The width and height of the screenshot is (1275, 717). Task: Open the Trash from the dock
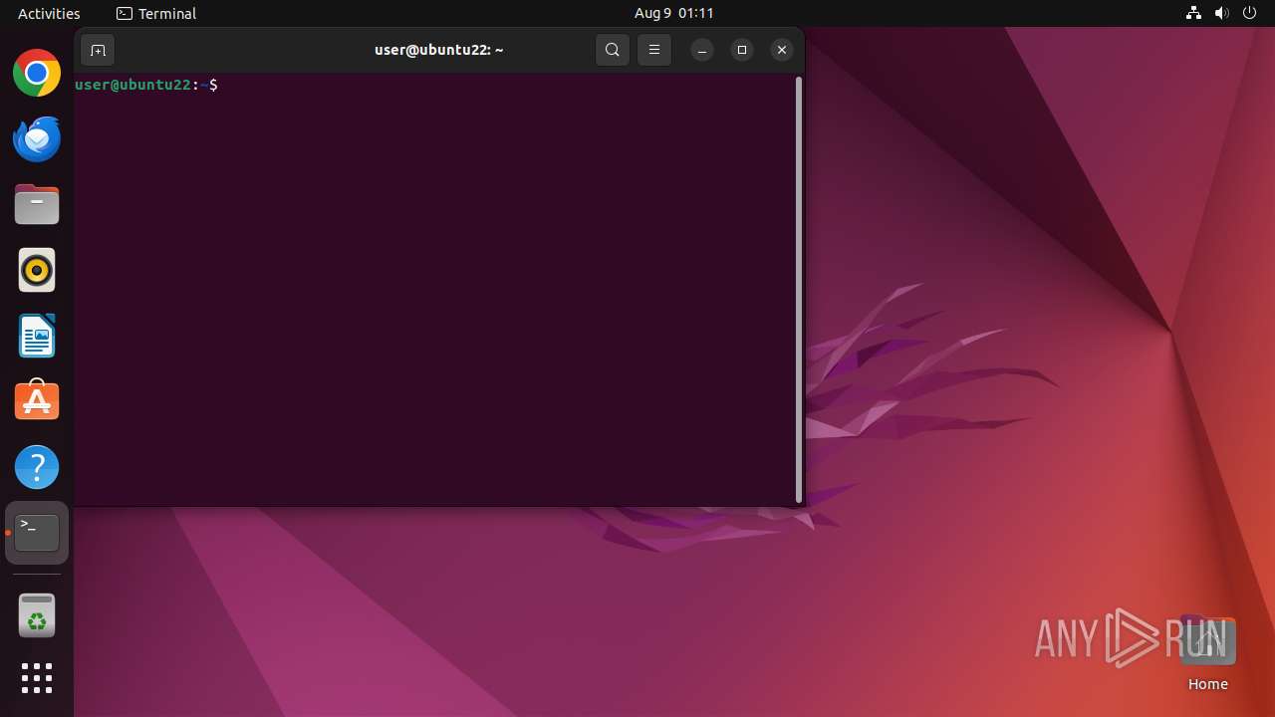click(x=37, y=615)
